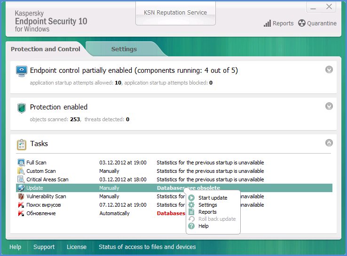
Task: Select Settings in the context menu
Action: pos(207,205)
